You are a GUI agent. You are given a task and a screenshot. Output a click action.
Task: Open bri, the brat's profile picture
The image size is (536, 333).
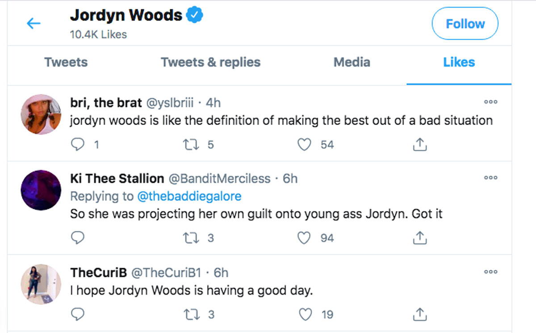pos(41,114)
